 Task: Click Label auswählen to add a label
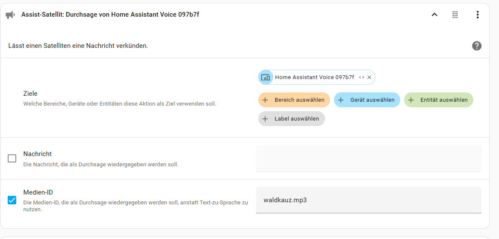click(292, 119)
